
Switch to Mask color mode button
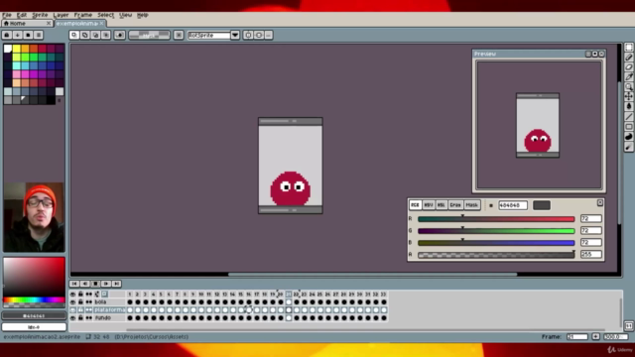[x=472, y=205]
